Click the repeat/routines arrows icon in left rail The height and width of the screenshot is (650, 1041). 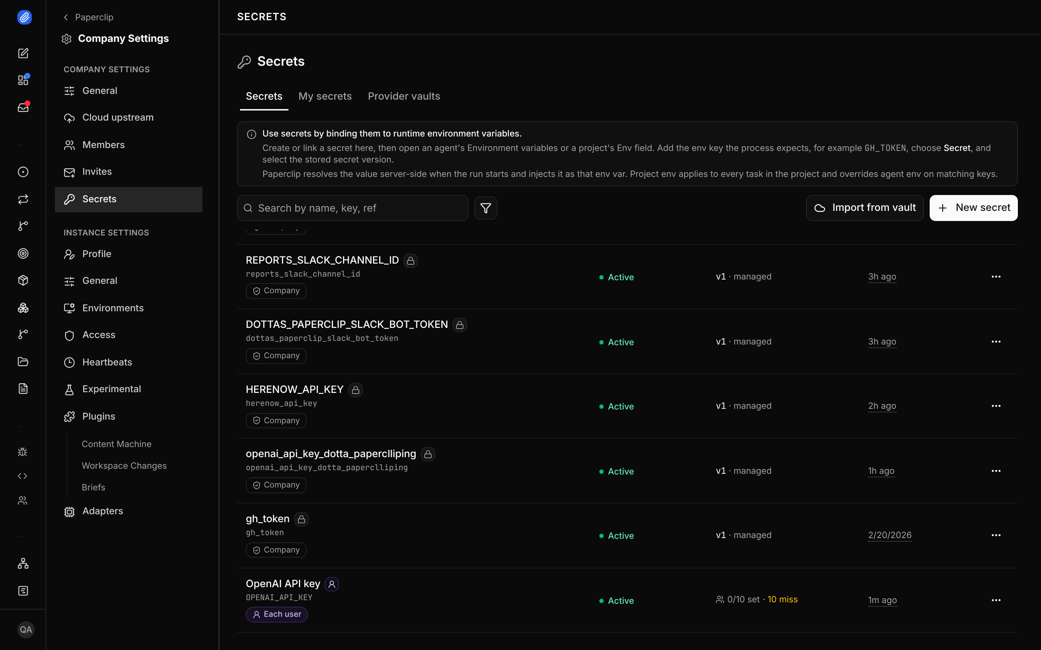[23, 199]
